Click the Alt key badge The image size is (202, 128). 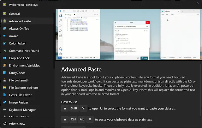(82, 120)
